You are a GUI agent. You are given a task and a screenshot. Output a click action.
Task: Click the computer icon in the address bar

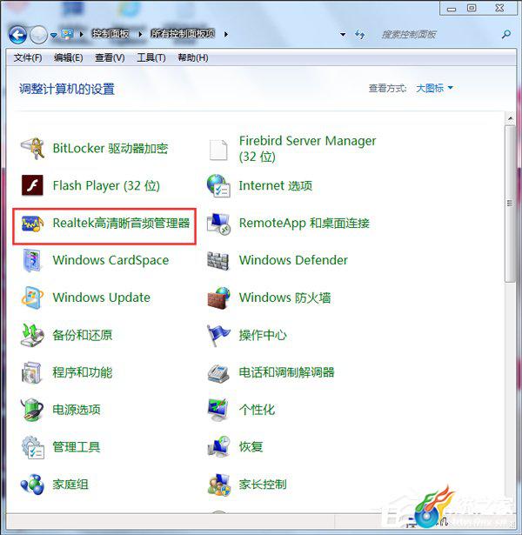click(67, 34)
